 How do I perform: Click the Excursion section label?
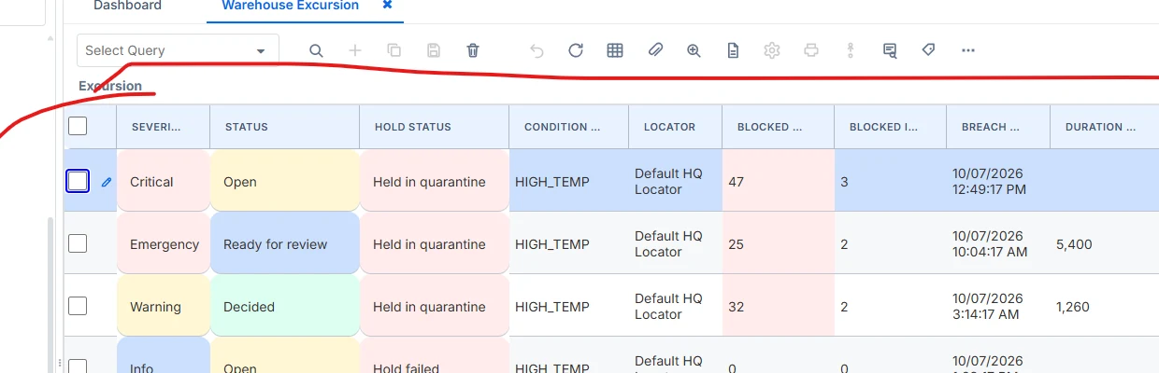tap(110, 87)
